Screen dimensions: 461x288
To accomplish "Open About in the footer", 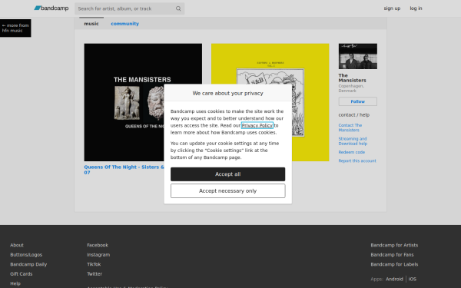I will 17,245.
